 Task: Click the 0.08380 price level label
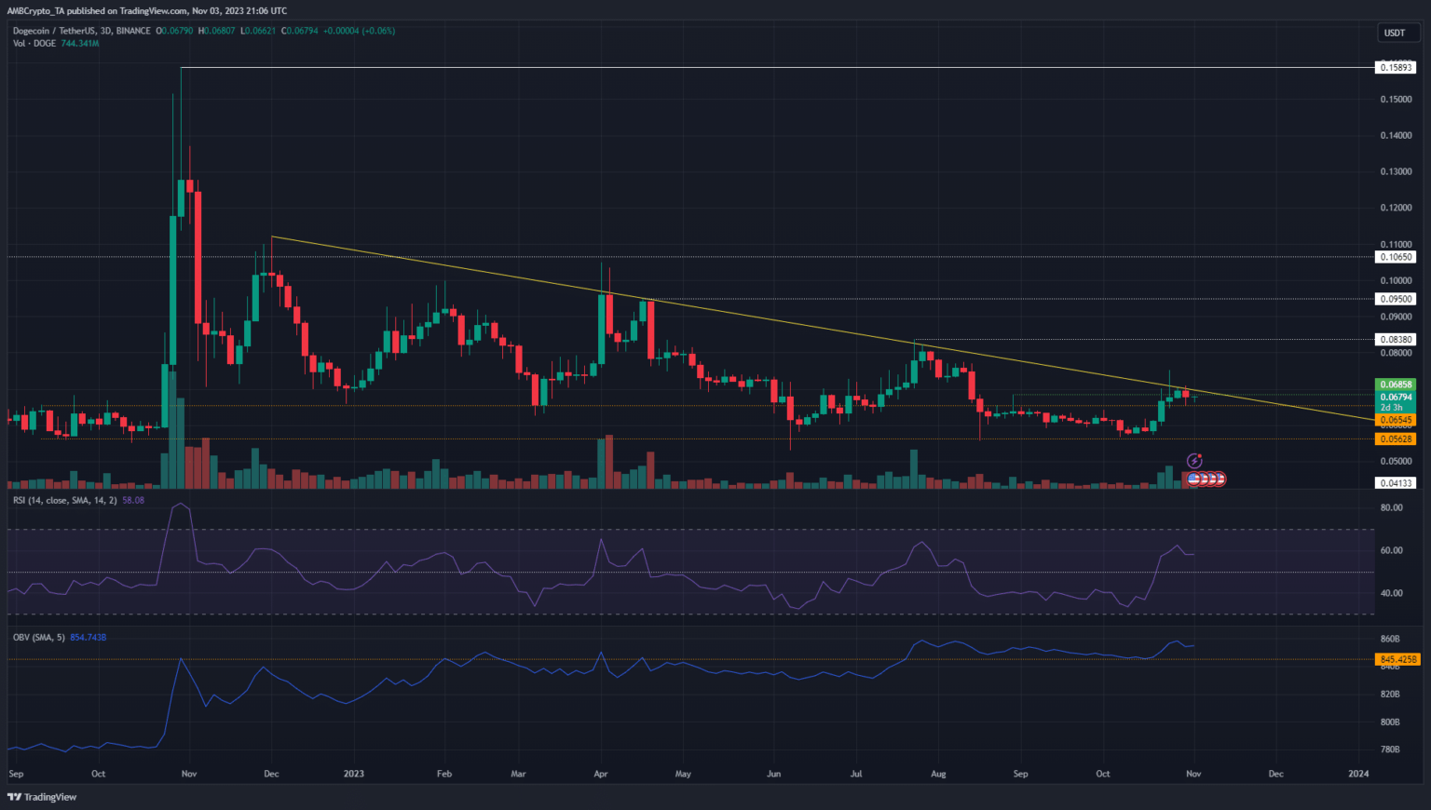[x=1396, y=340]
